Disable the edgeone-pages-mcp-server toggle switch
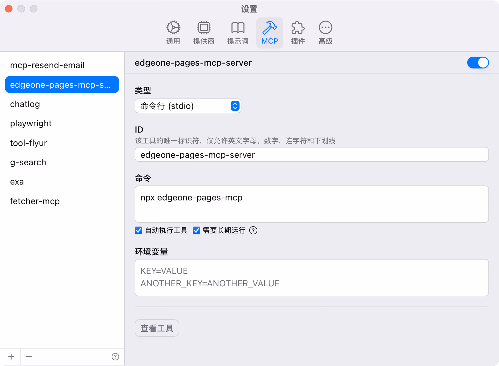Image resolution: width=499 pixels, height=366 pixels. point(478,63)
